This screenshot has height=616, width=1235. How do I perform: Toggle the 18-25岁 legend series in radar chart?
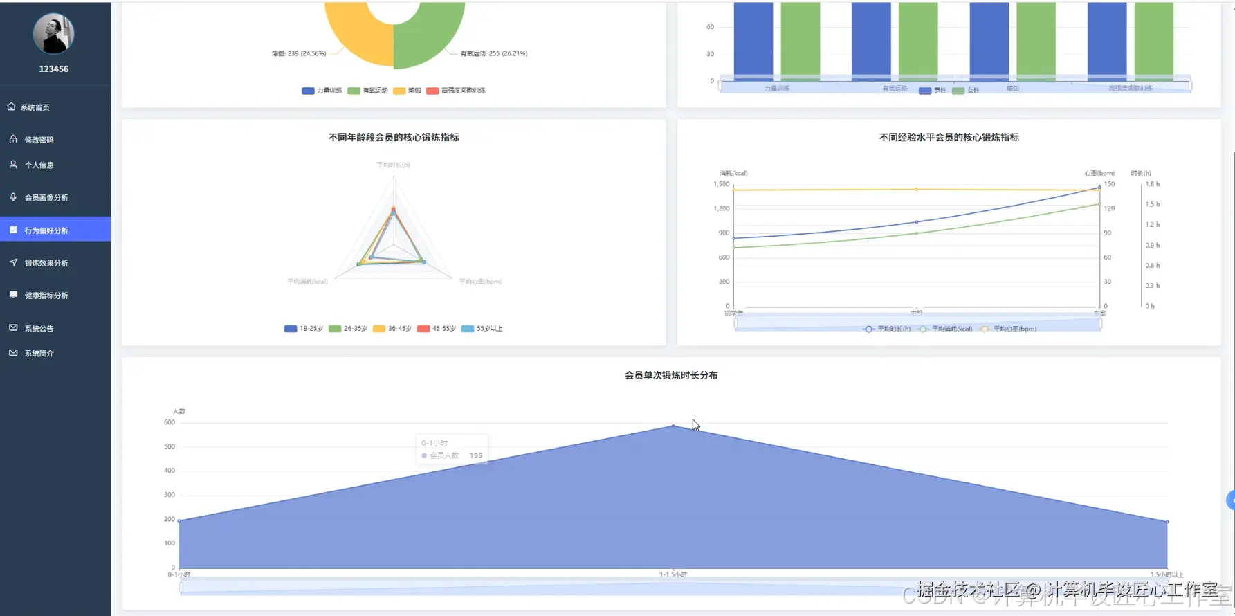304,329
